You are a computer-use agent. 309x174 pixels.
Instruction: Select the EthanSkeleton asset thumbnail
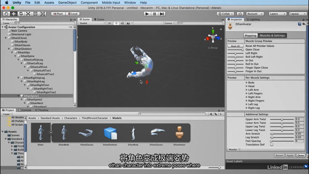[110, 133]
